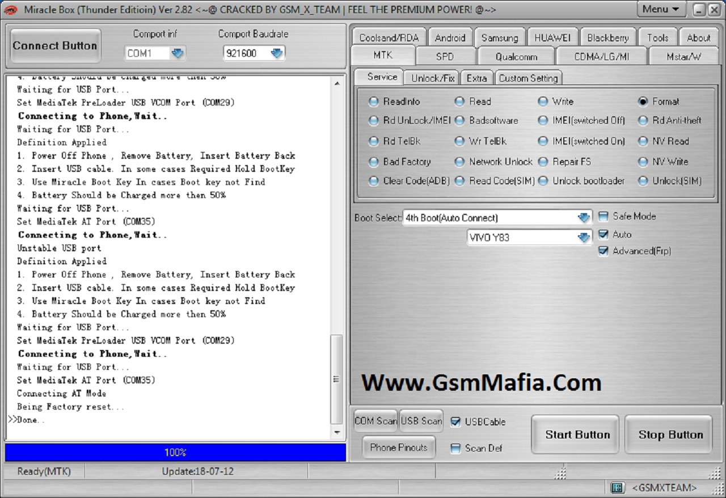Select the Format radio option
This screenshot has height=498, width=726.
click(659, 102)
